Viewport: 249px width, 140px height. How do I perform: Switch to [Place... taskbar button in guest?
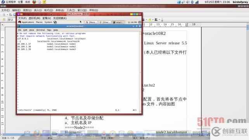click(91, 22)
